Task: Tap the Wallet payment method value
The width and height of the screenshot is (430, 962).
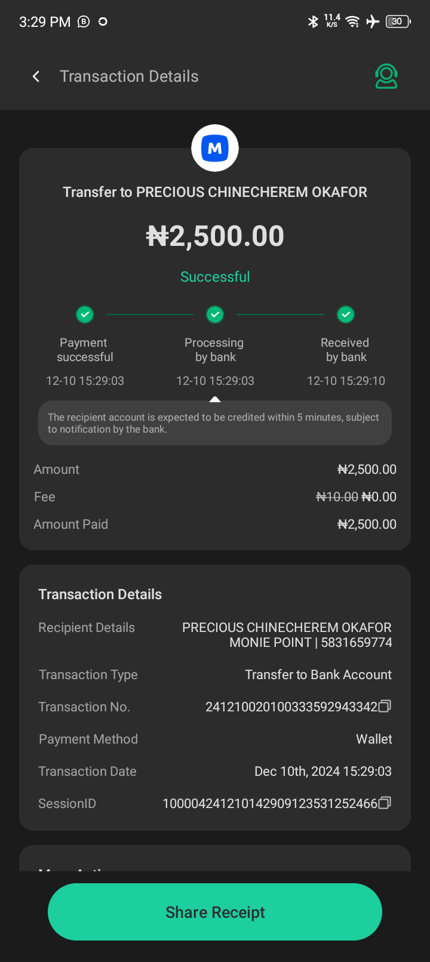Action: coord(374,739)
